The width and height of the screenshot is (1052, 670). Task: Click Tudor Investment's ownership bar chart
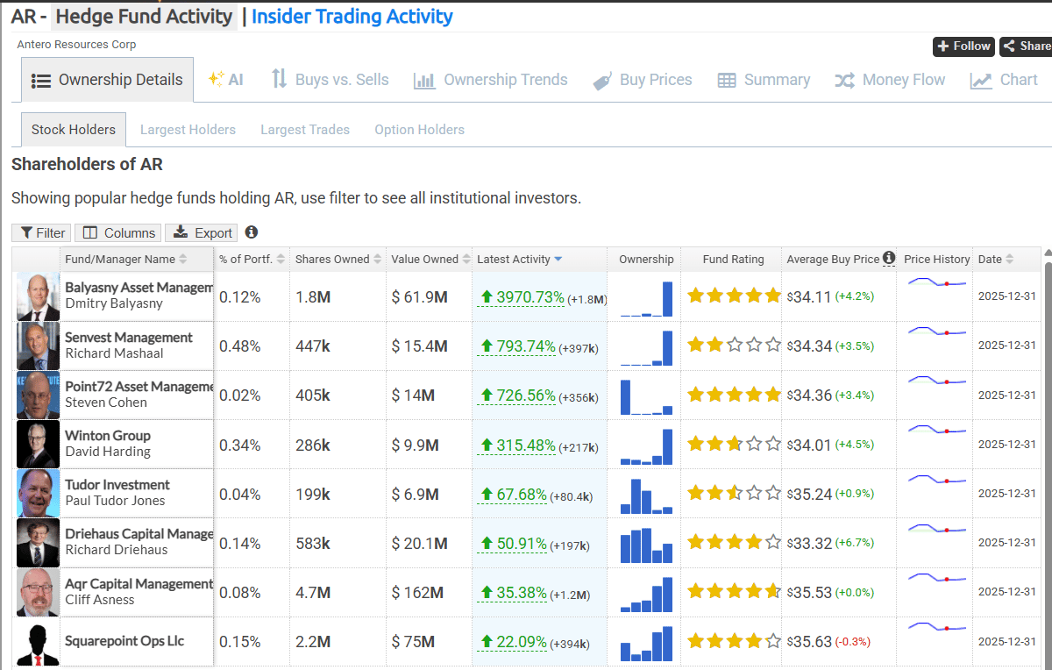point(646,495)
